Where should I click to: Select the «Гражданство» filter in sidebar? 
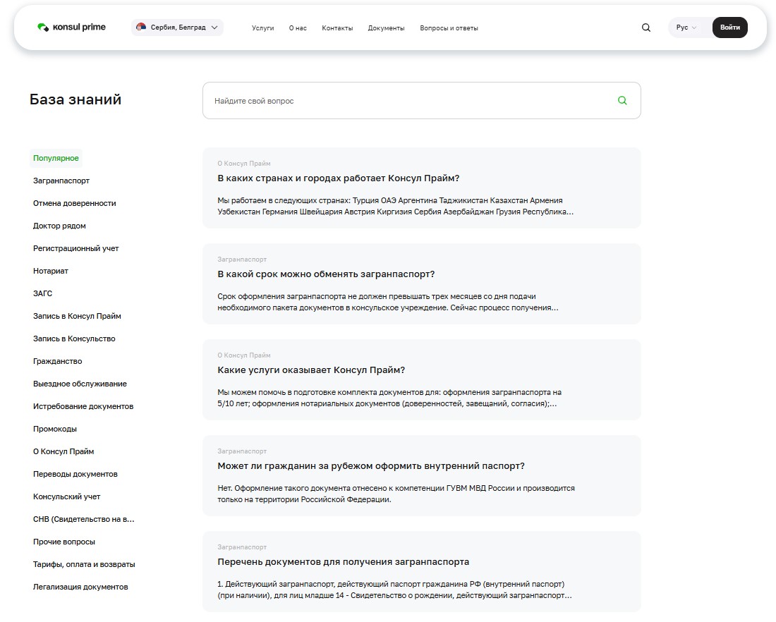[x=58, y=361]
